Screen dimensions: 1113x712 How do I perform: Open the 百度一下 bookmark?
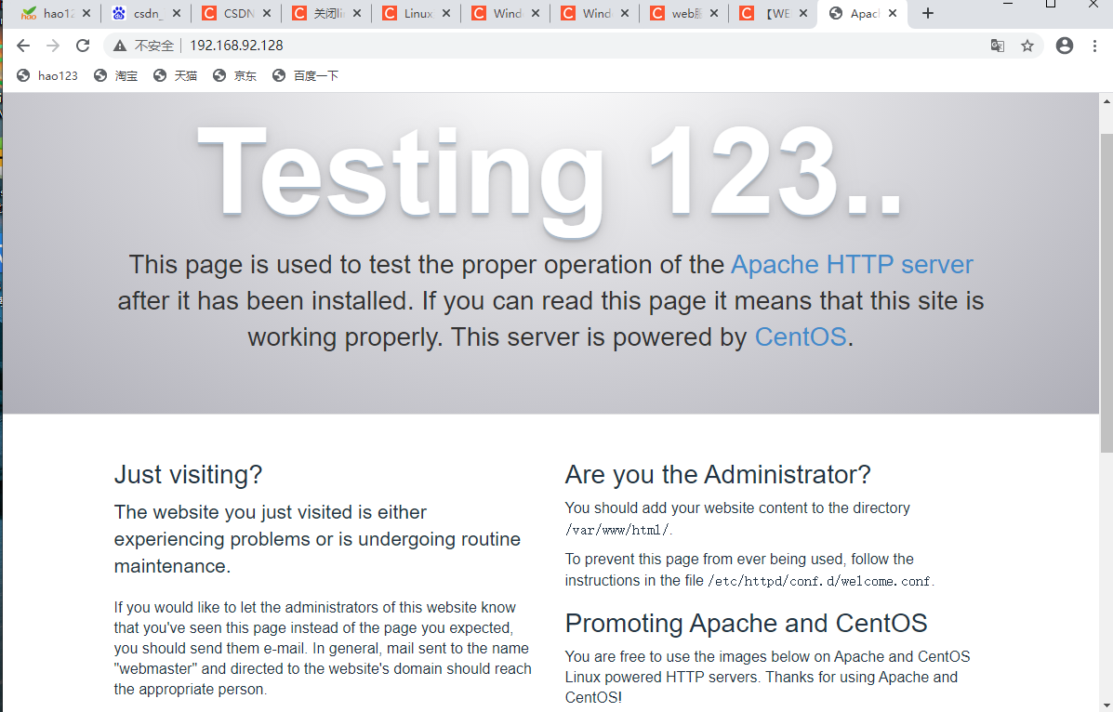[x=306, y=75]
